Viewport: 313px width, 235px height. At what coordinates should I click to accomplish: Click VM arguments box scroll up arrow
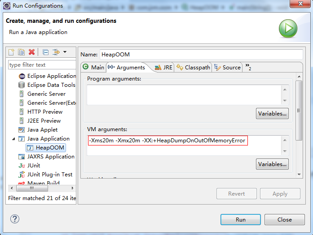pos(285,140)
